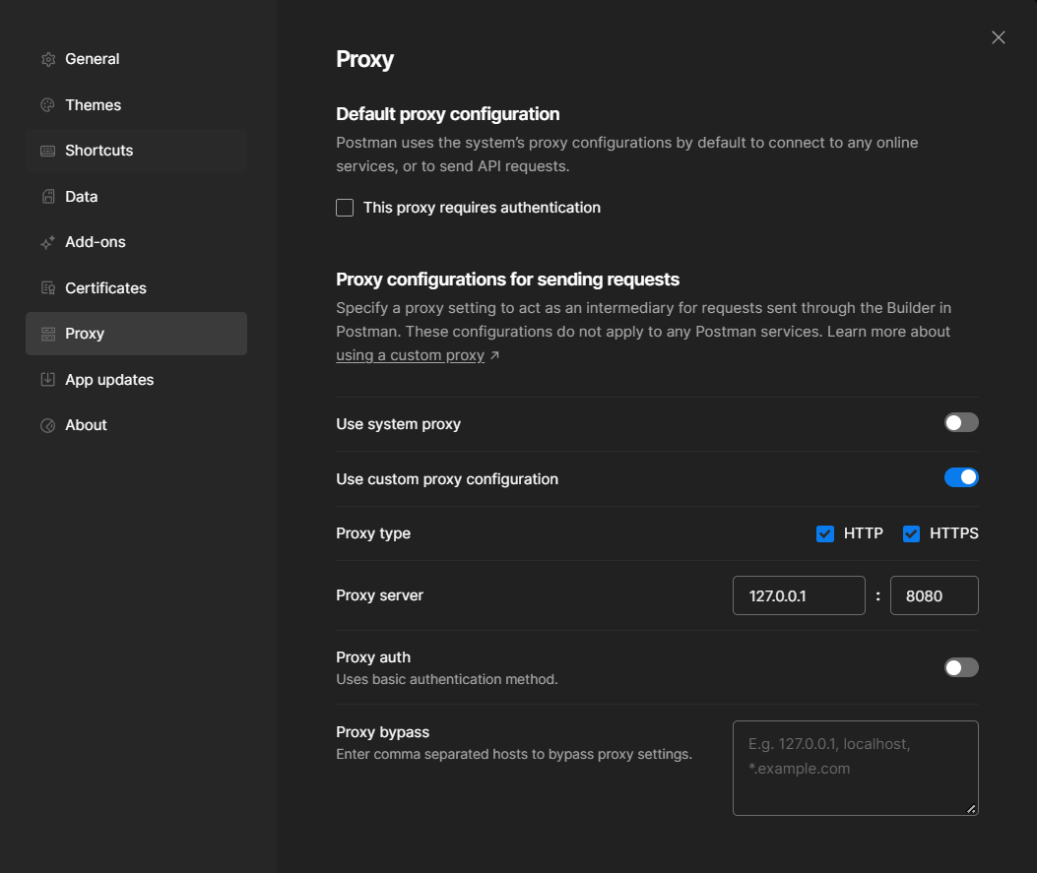Click the Themes palette icon
The image size is (1037, 873).
tap(47, 105)
